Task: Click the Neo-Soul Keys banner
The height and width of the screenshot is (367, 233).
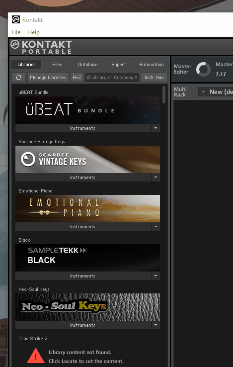Action: [88, 307]
